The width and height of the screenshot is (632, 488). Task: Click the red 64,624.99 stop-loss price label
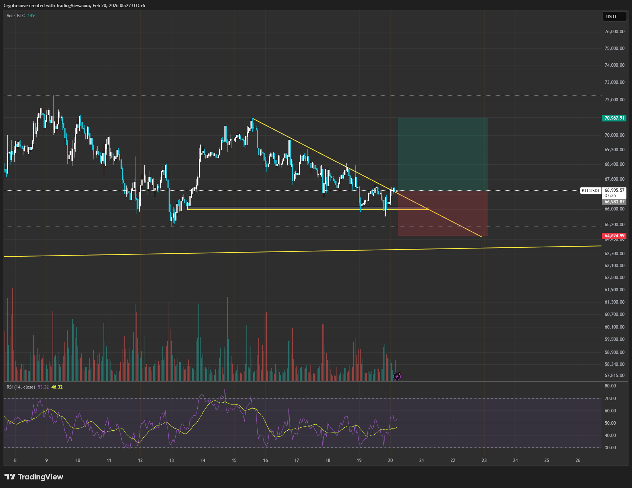(x=614, y=236)
